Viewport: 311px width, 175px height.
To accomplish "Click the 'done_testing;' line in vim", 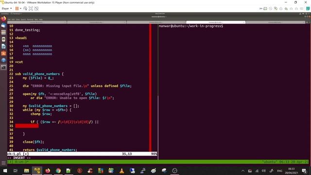I will pyautogui.click(x=28, y=30).
